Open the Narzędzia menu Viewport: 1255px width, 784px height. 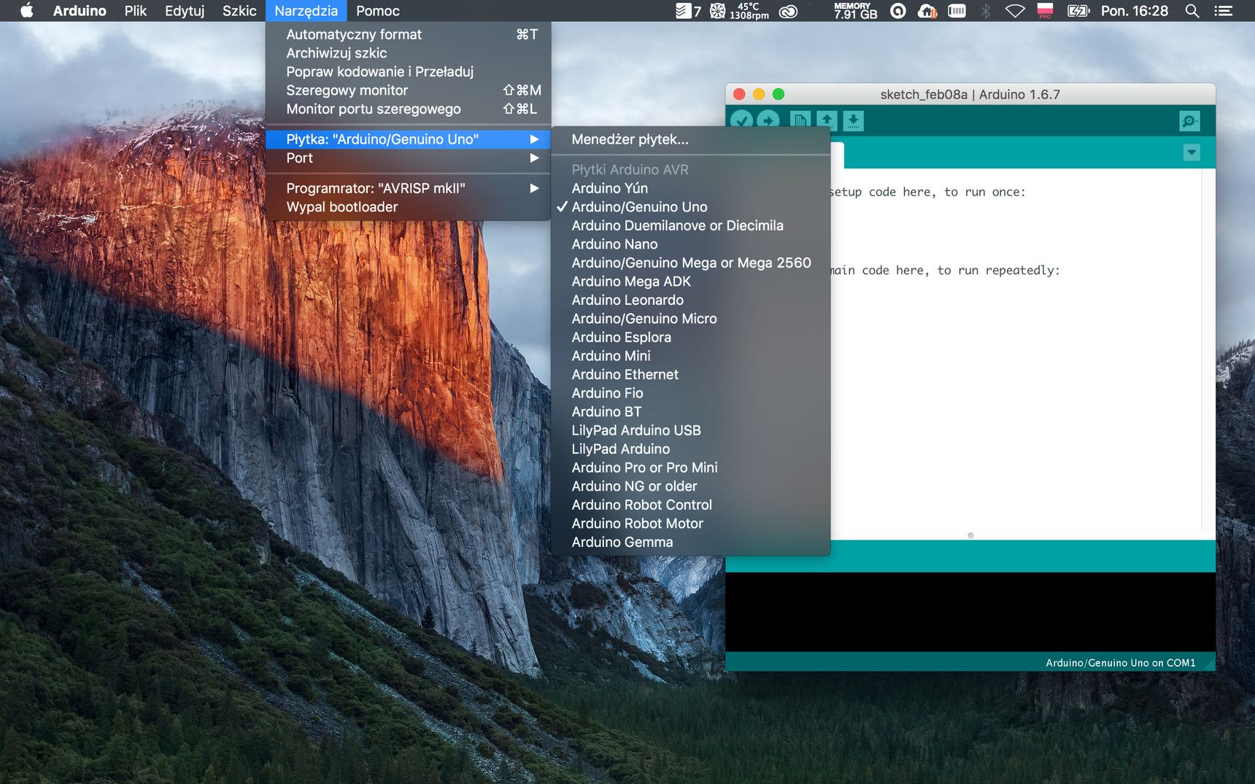306,11
